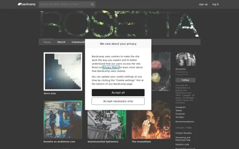The height and width of the screenshot is (149, 239).
Task: Switch to the Merch tab
Action: (x=61, y=42)
